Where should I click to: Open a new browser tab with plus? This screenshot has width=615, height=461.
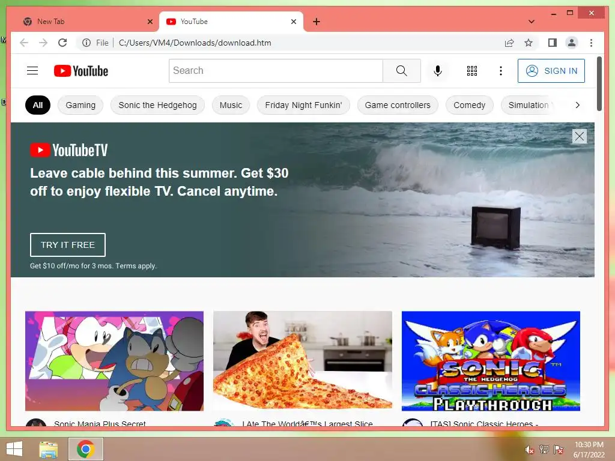(x=317, y=22)
